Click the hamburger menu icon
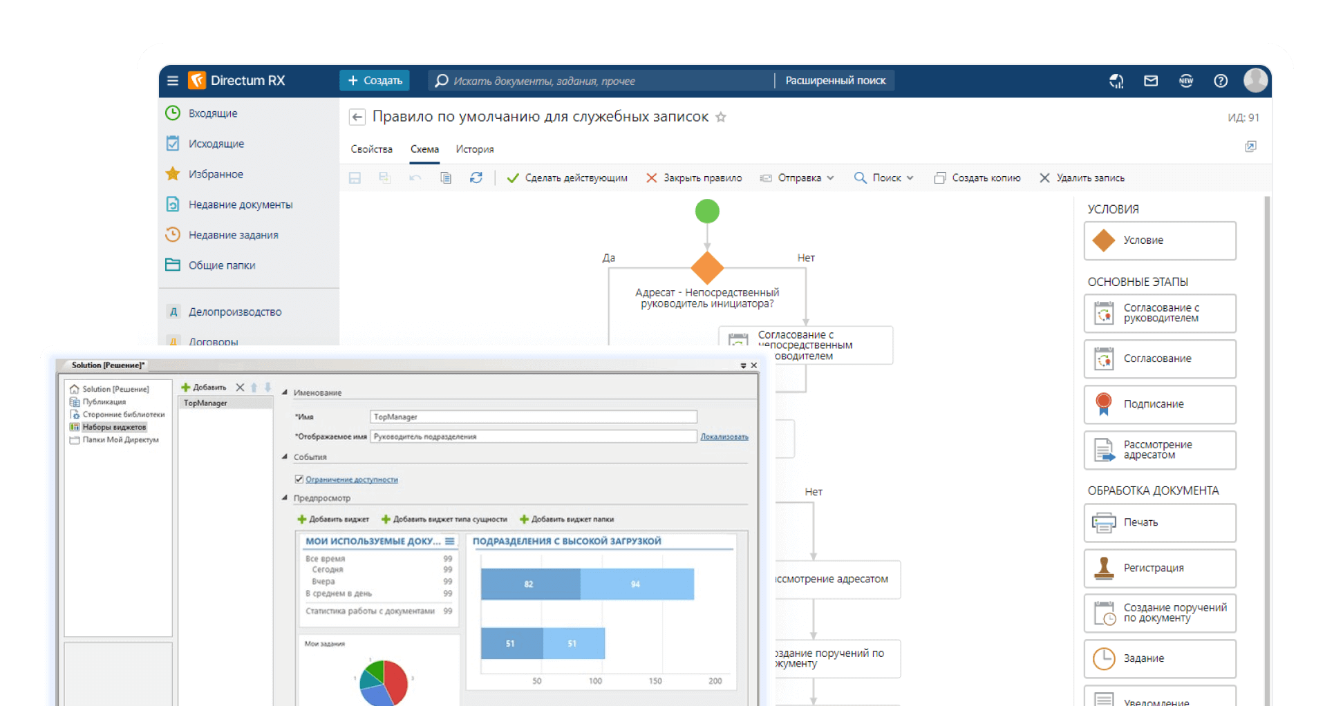Image resolution: width=1334 pixels, height=706 pixels. tap(173, 81)
